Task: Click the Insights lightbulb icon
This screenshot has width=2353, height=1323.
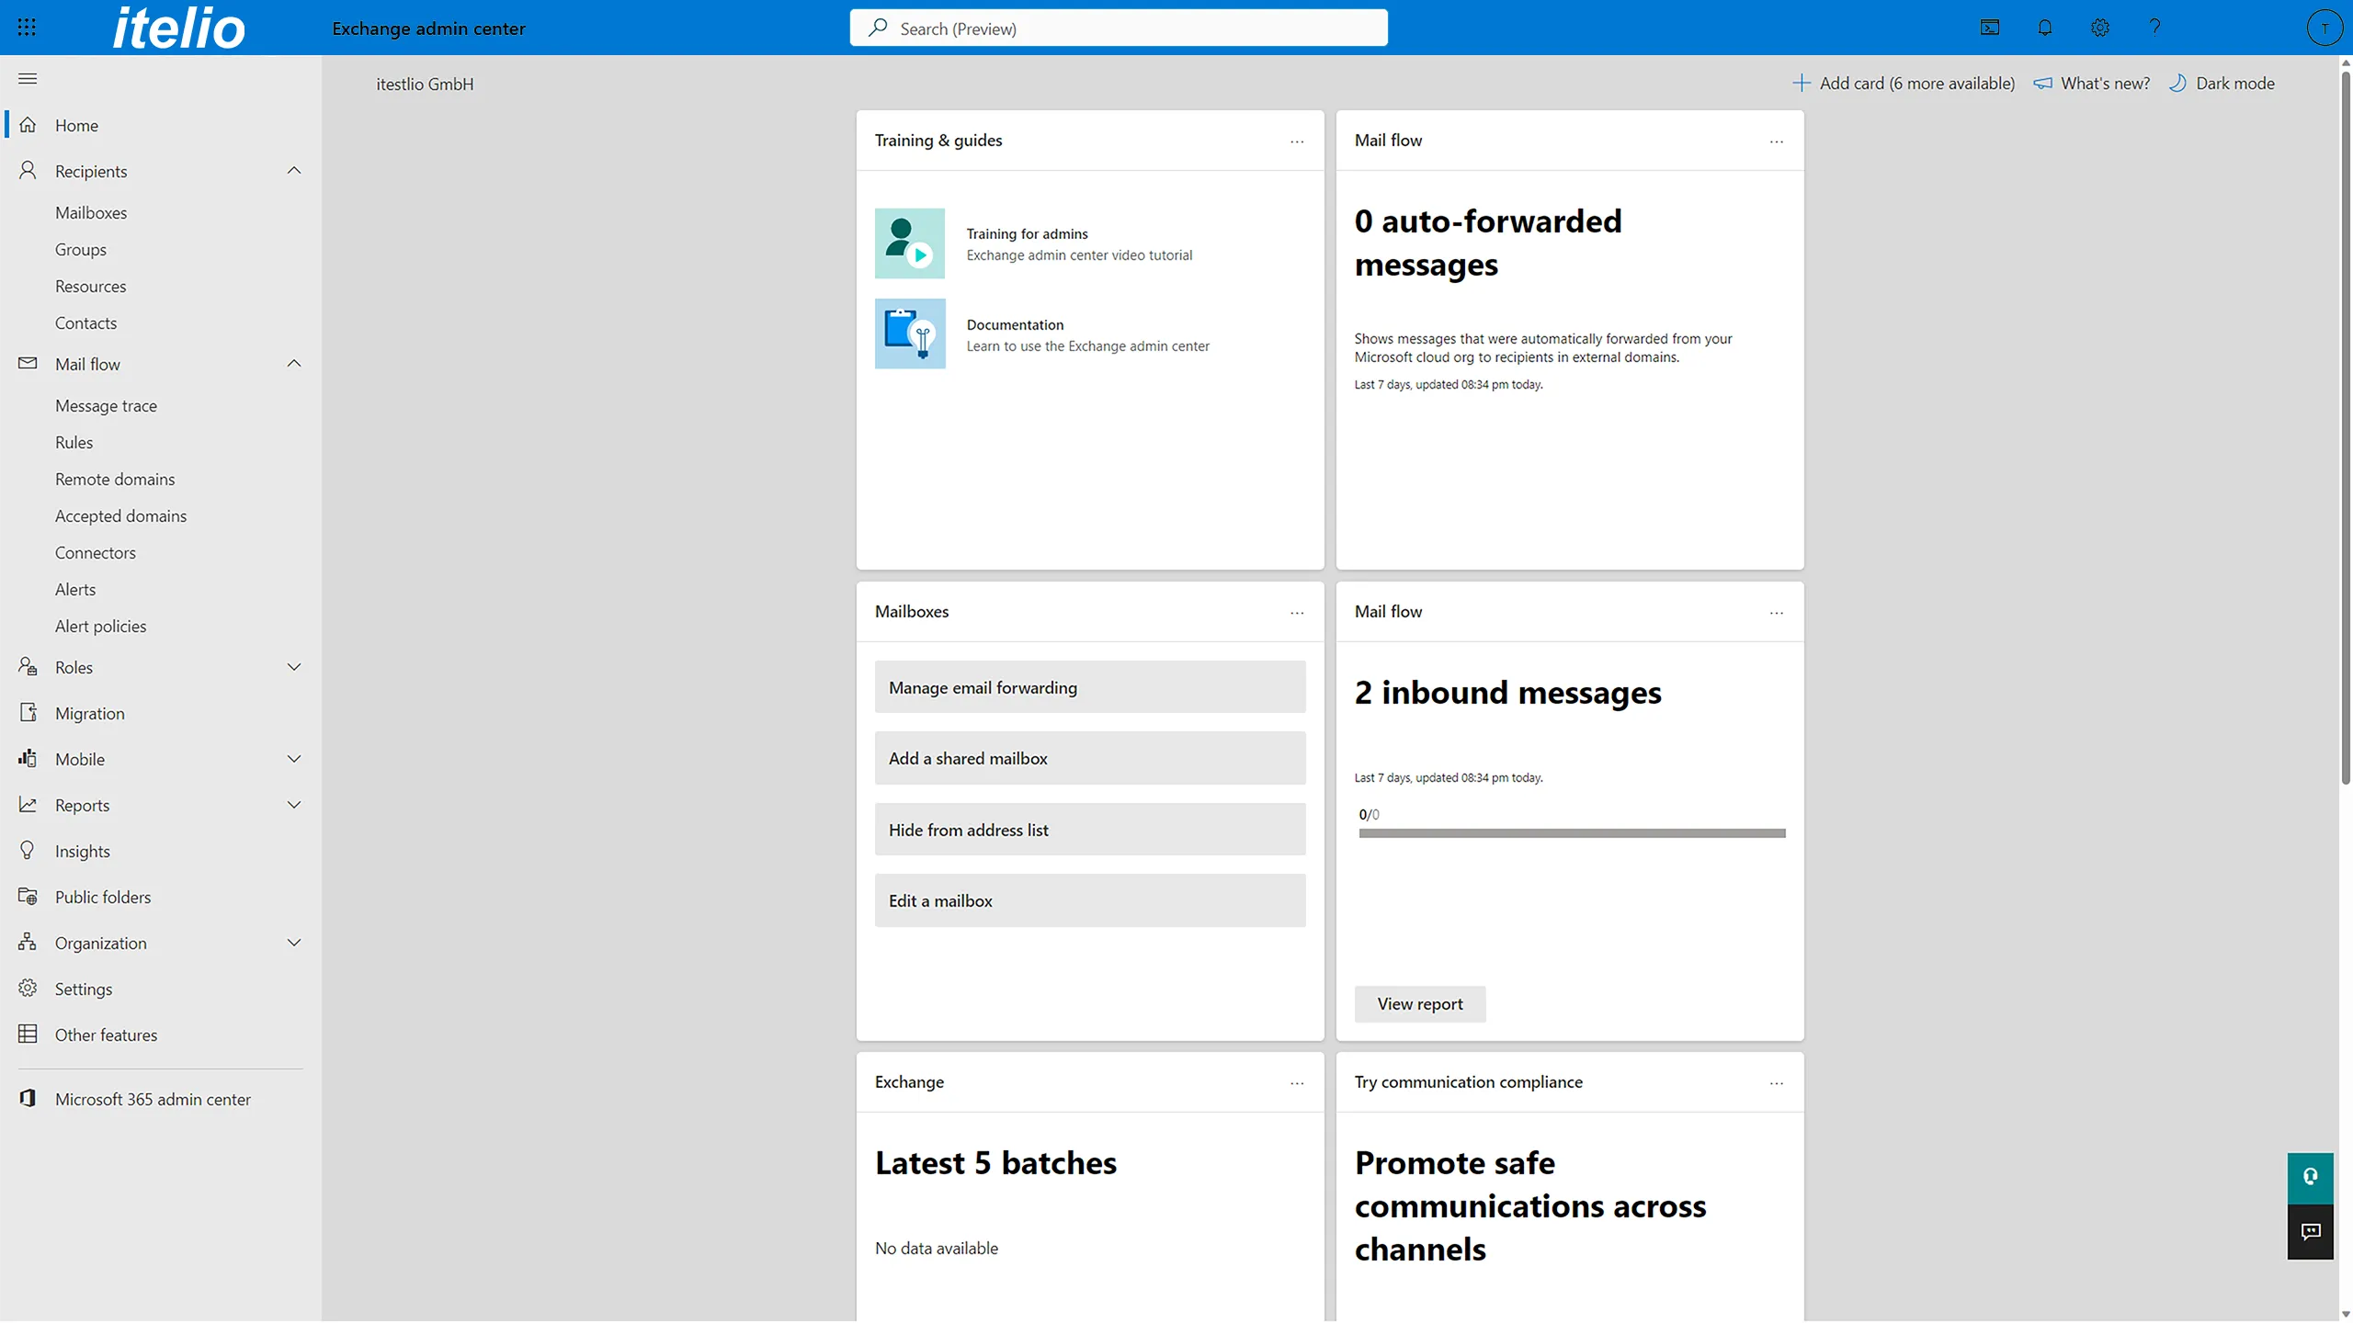Action: click(28, 851)
